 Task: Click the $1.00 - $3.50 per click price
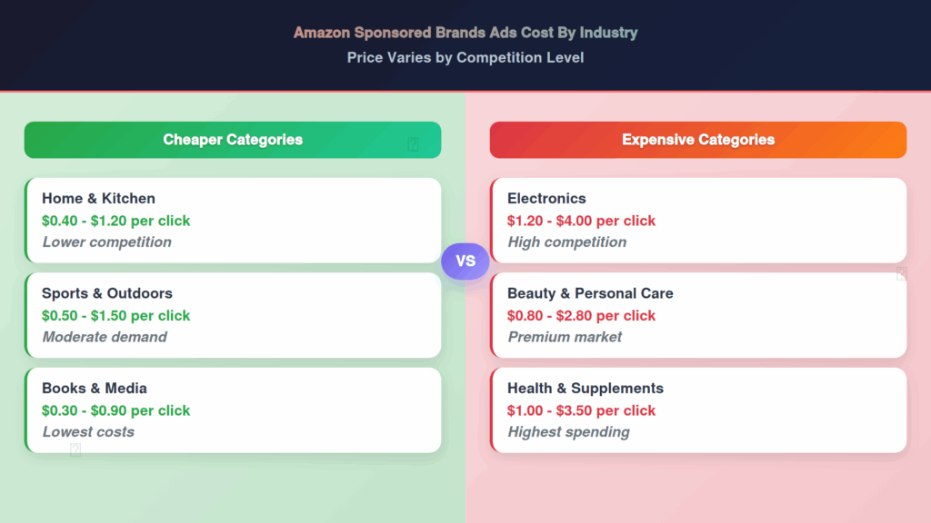tap(581, 410)
